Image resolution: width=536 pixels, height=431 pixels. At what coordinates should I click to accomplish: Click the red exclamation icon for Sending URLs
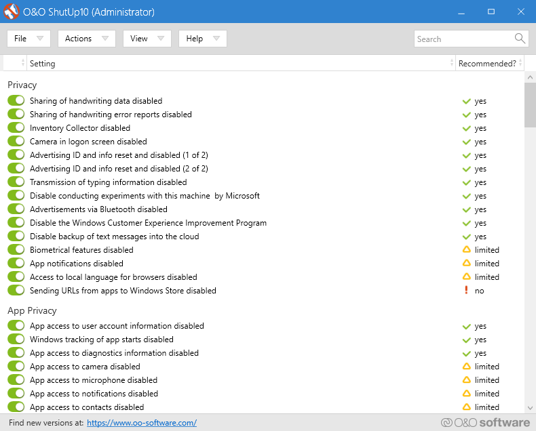466,290
